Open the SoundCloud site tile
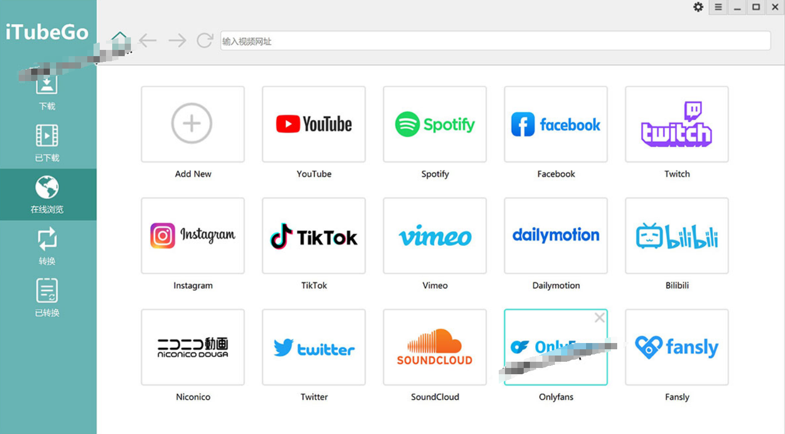785x434 pixels. 435,347
